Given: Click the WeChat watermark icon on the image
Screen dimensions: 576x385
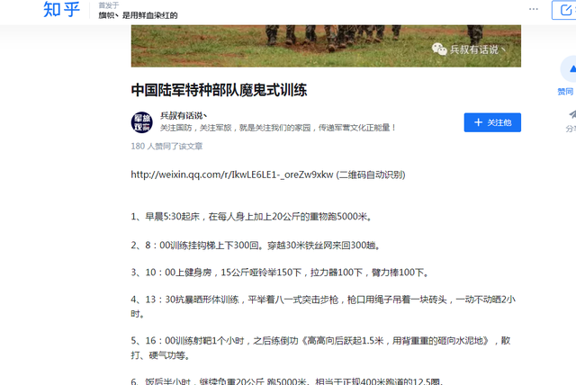Looking at the screenshot, I should [438, 49].
